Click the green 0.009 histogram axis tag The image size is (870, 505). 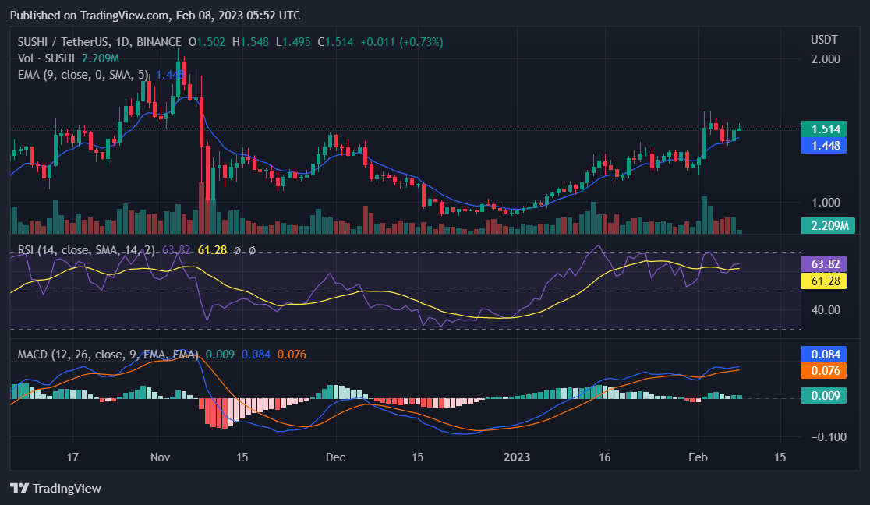pos(824,395)
